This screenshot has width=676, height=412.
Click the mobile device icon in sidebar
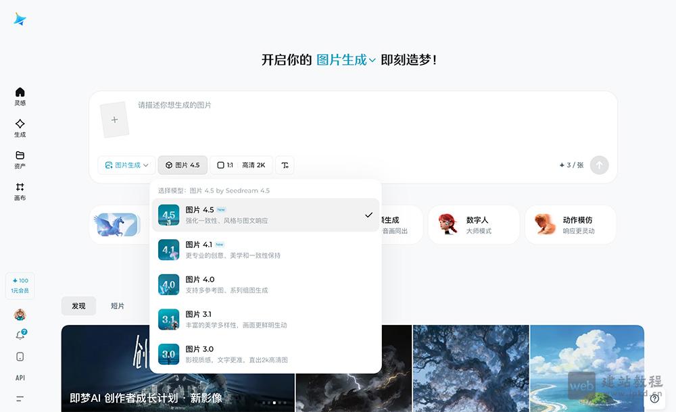(20, 357)
